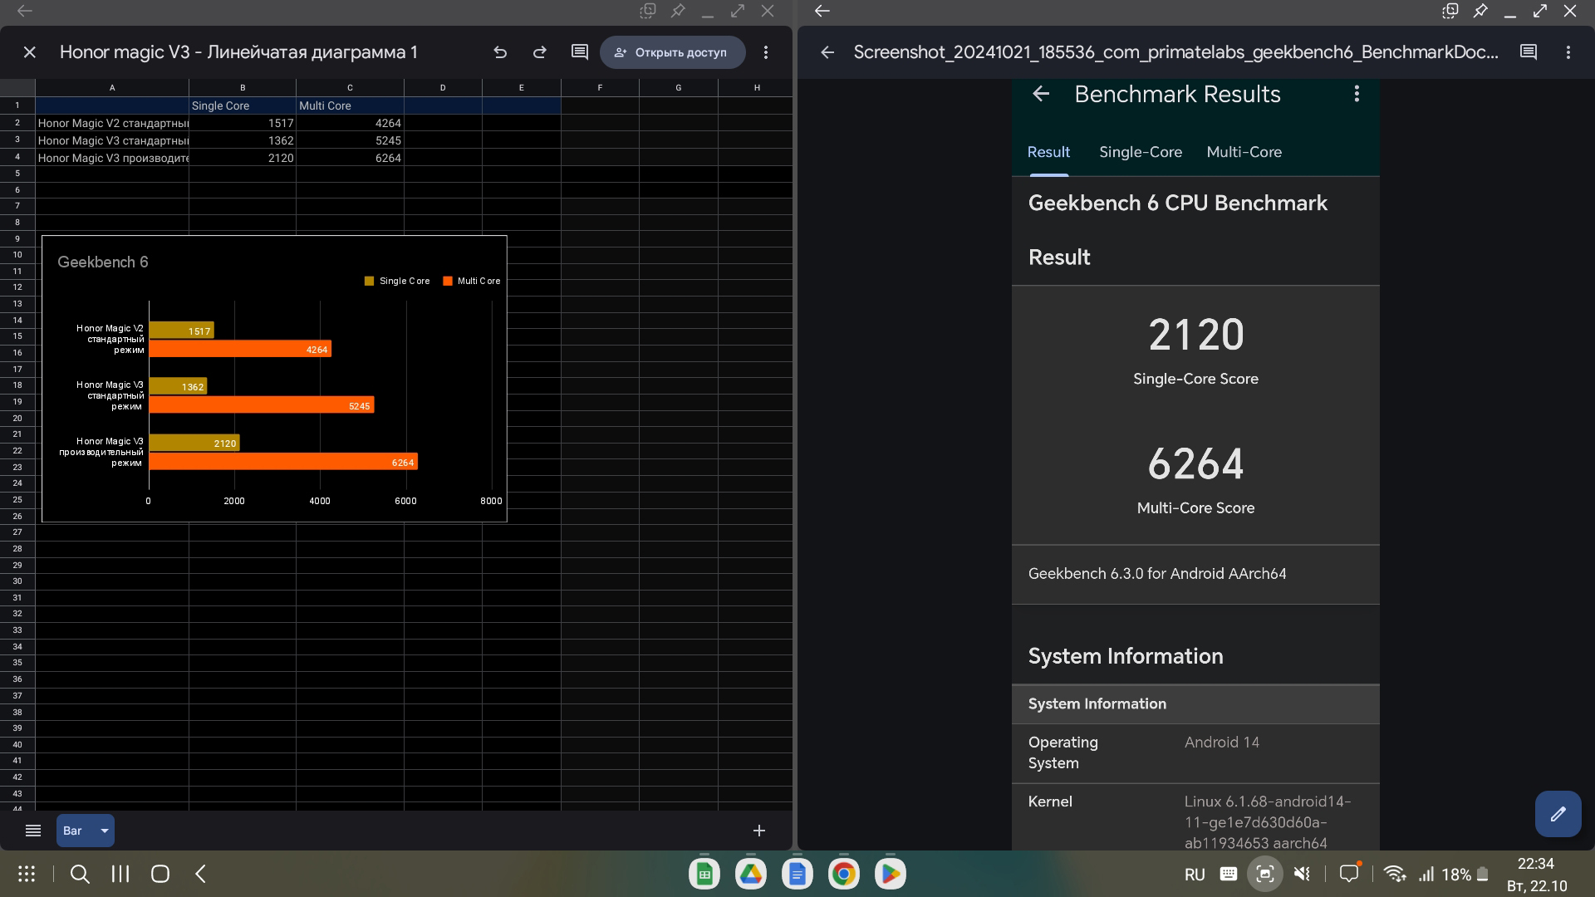Image resolution: width=1595 pixels, height=897 pixels.
Task: Switch RU keyboard language indicator
Action: [x=1195, y=875]
